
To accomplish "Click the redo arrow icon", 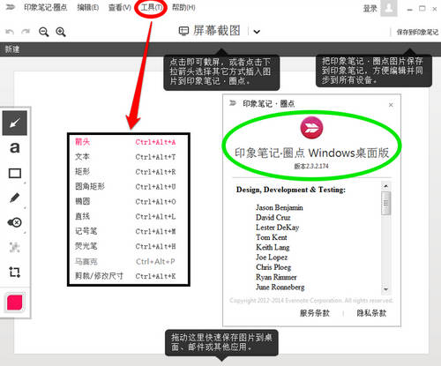I will 26,32.
